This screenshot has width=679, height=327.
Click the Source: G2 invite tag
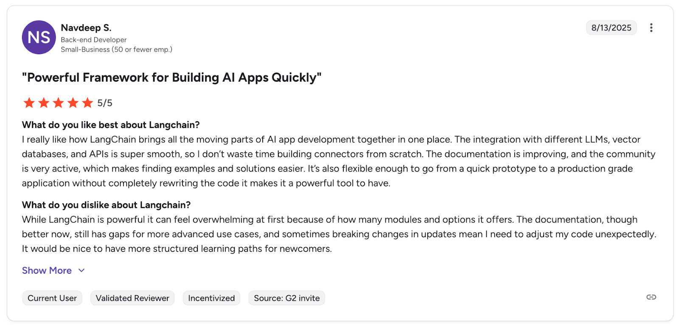tap(286, 298)
